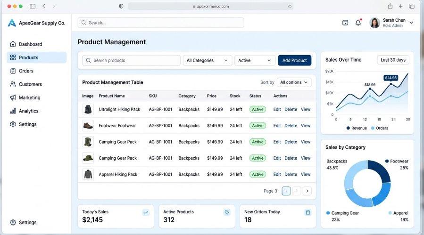Open a new browser tab plus icon
Screen dimensions: 424x235
tap(400, 6)
